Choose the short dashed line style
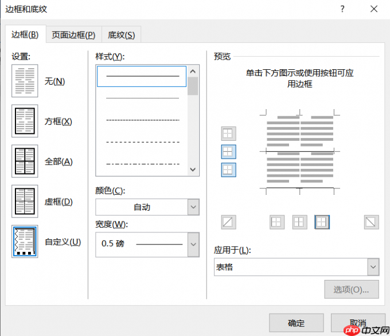 [x=142, y=120]
